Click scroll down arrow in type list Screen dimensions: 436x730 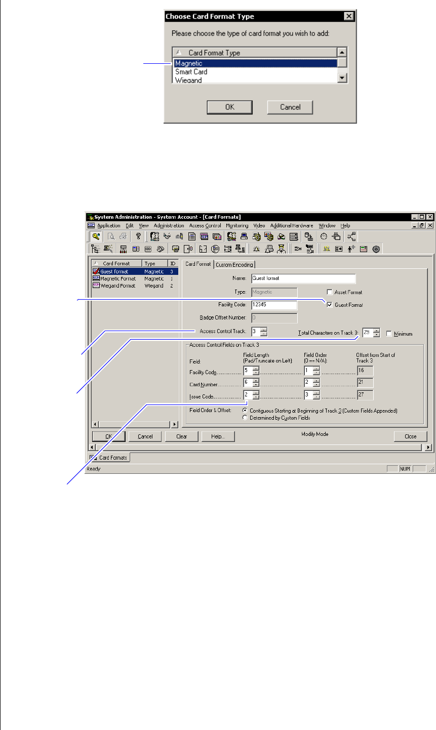click(x=342, y=78)
